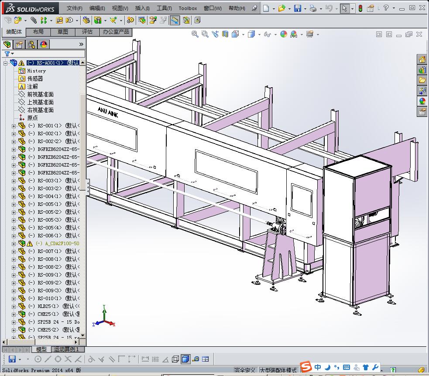Click the Show Hidden Components icon
Image resolution: width=429 pixels, height=376 pixels.
tap(86, 20)
